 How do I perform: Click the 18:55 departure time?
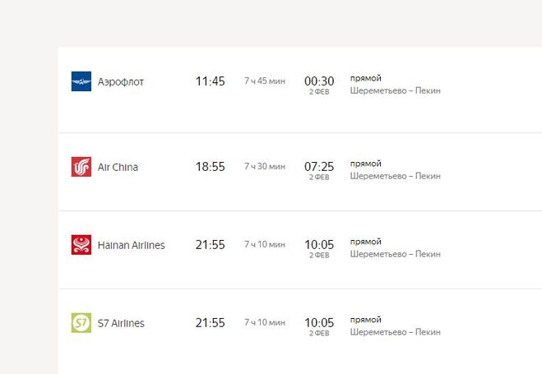210,166
